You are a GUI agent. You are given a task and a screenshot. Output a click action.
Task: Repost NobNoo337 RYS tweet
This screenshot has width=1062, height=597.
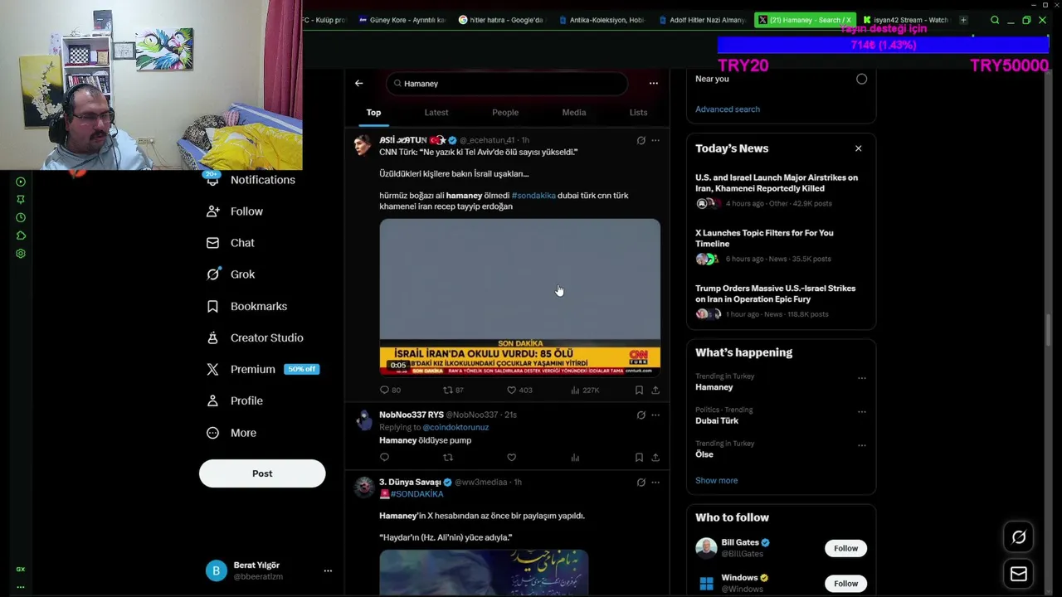click(448, 457)
